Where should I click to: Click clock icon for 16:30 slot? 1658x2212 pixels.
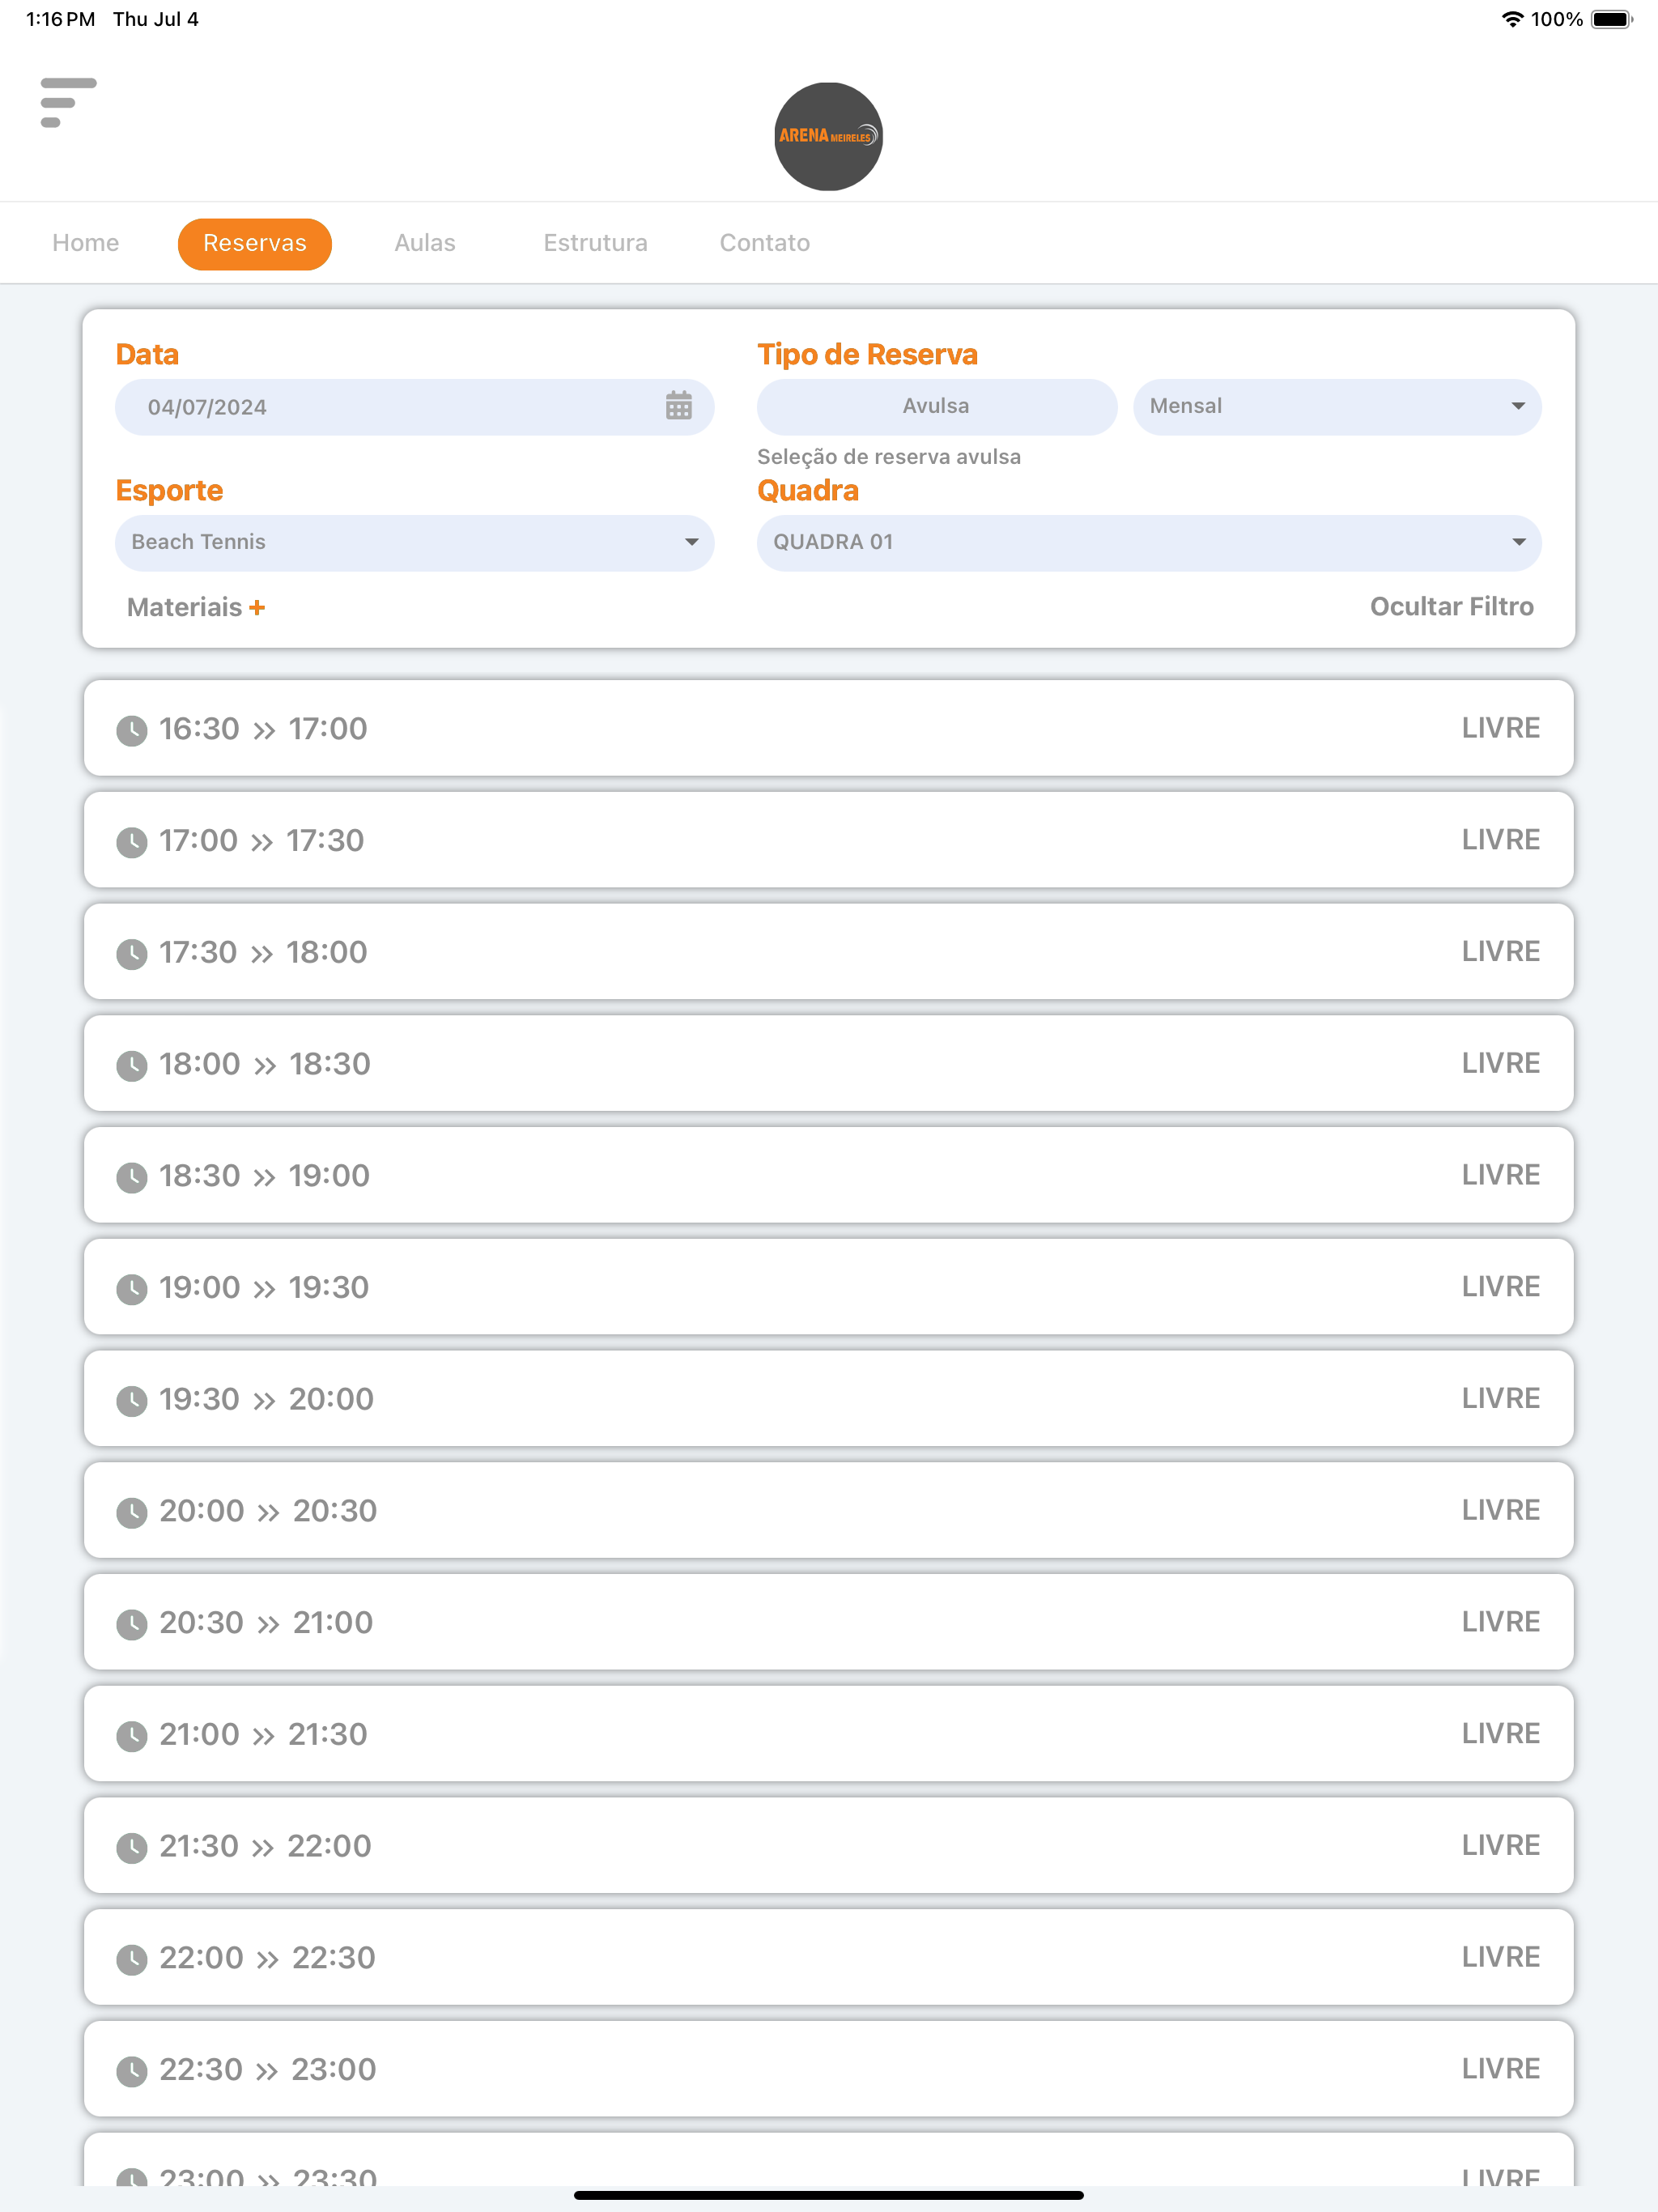(132, 730)
